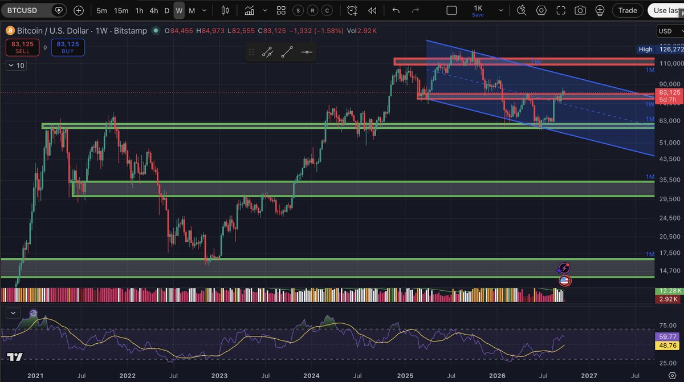Click the BUY 83,125 button
The width and height of the screenshot is (684, 382).
[68, 47]
